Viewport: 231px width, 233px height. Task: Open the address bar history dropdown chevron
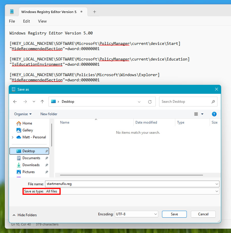coord(139,102)
